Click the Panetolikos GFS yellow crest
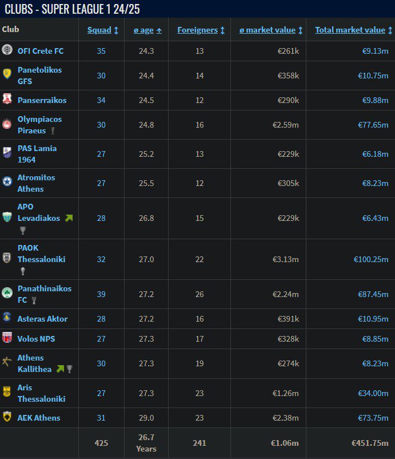This screenshot has width=395, height=459. pyautogui.click(x=7, y=73)
